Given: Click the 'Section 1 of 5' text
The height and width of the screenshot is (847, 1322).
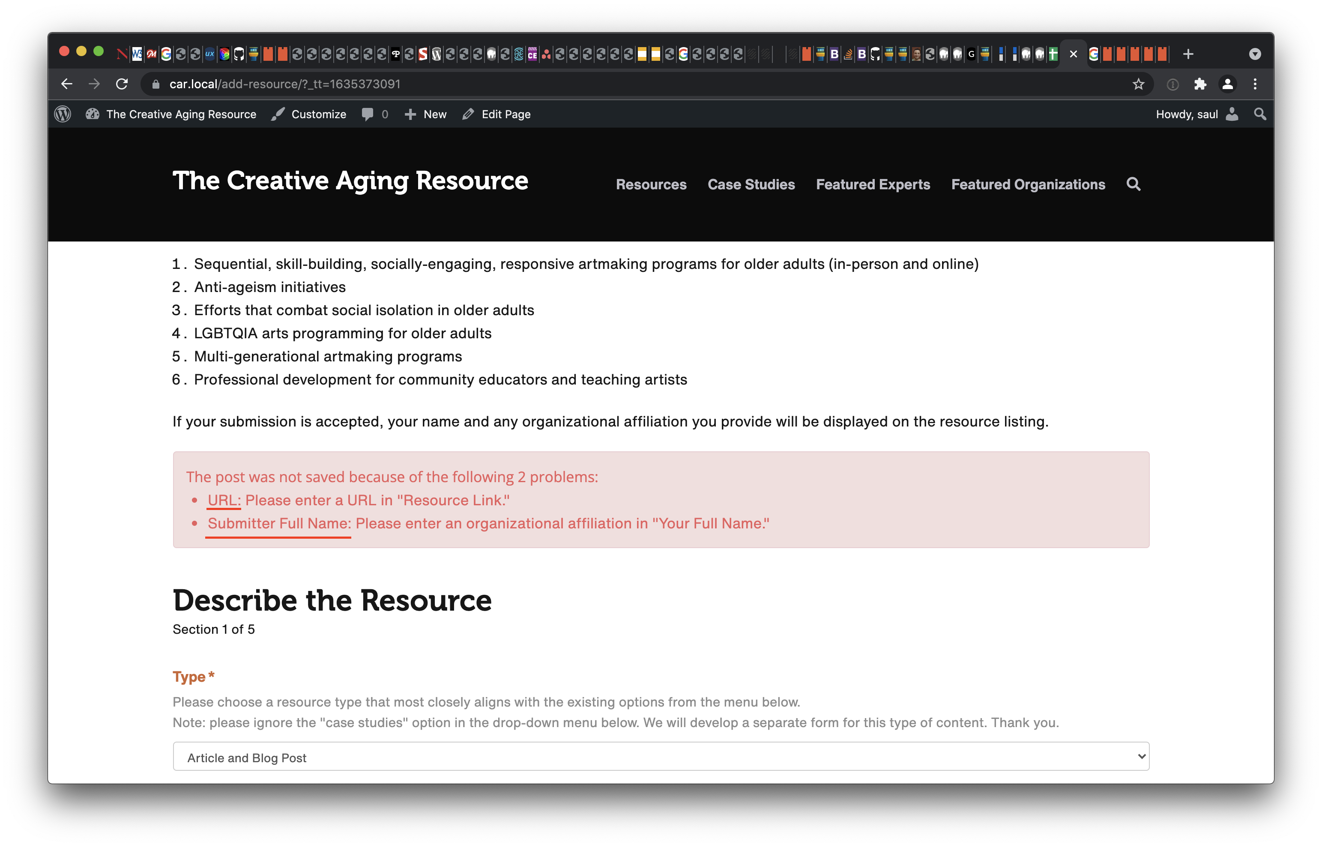Looking at the screenshot, I should [x=213, y=629].
